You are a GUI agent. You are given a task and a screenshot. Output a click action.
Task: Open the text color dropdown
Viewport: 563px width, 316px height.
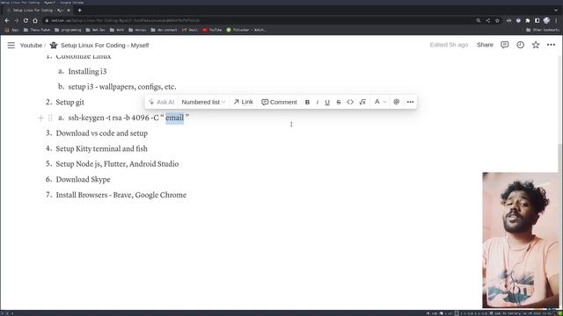click(x=380, y=102)
